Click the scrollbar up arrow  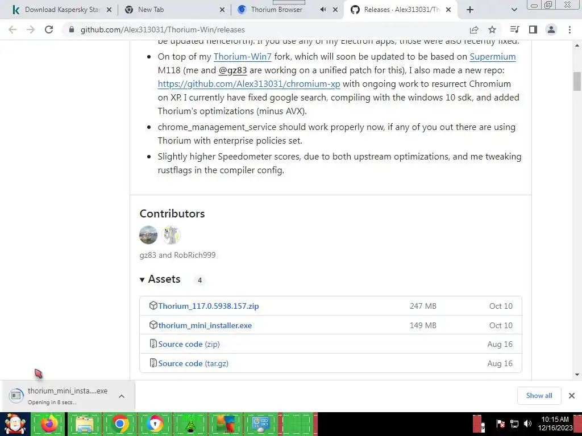coord(577,45)
